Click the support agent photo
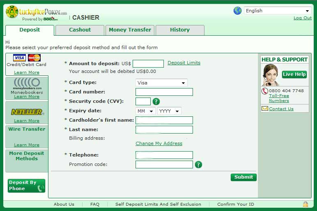317x211 pixels. coord(271,75)
